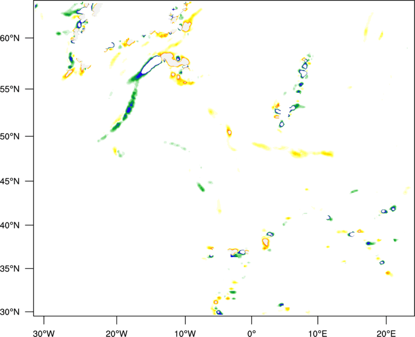Select the orange-outlined yellow blob near 50°N, 3°W
This screenshot has height=337, width=415.
(x=229, y=132)
